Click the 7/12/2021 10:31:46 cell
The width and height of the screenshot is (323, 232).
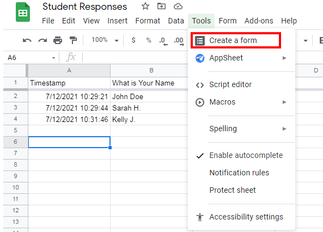69,119
